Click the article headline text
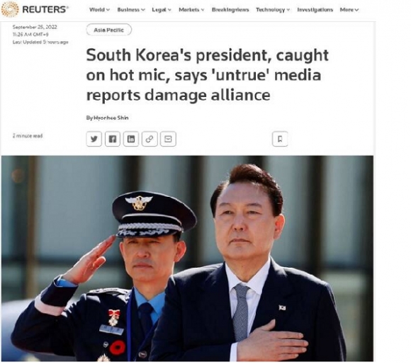Image resolution: width=411 pixels, height=364 pixels. point(207,75)
